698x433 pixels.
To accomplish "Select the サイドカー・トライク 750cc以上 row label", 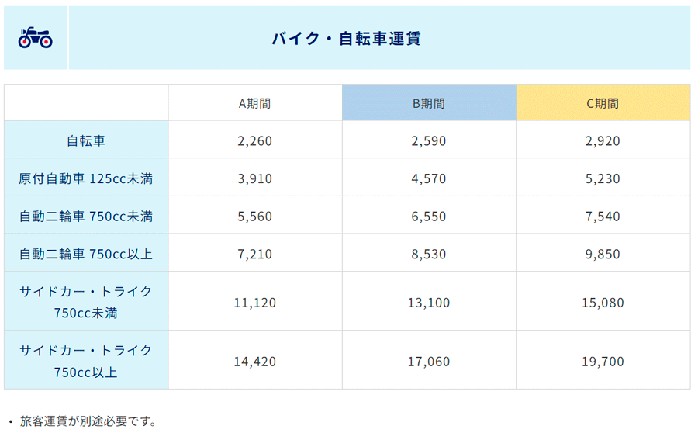I will point(86,360).
